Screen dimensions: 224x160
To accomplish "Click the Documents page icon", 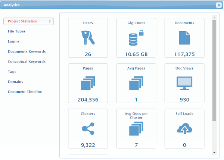I will (184, 38).
